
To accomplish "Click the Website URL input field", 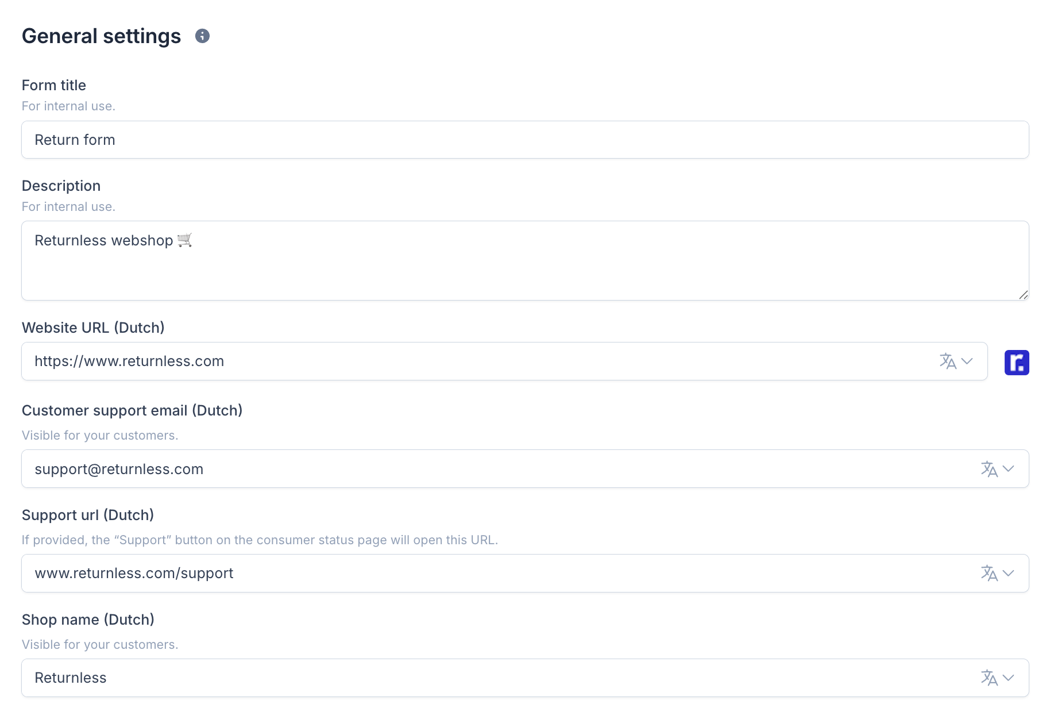I will point(504,361).
